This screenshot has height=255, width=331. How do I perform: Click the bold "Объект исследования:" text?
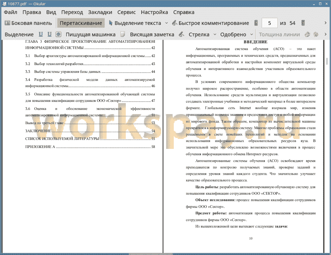pyautogui.click(x=215, y=200)
